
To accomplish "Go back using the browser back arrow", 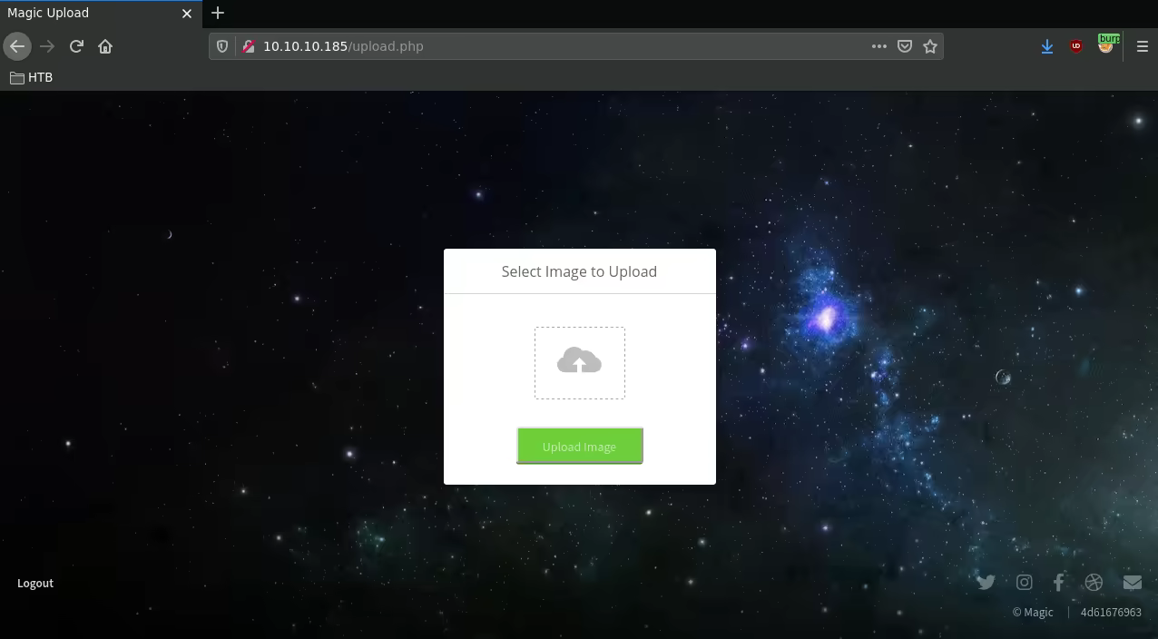I will pos(17,46).
